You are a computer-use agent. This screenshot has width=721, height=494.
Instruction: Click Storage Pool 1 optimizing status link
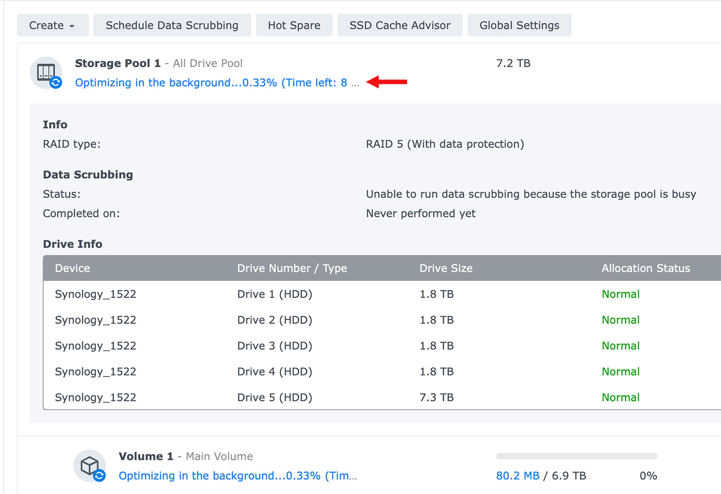point(217,83)
